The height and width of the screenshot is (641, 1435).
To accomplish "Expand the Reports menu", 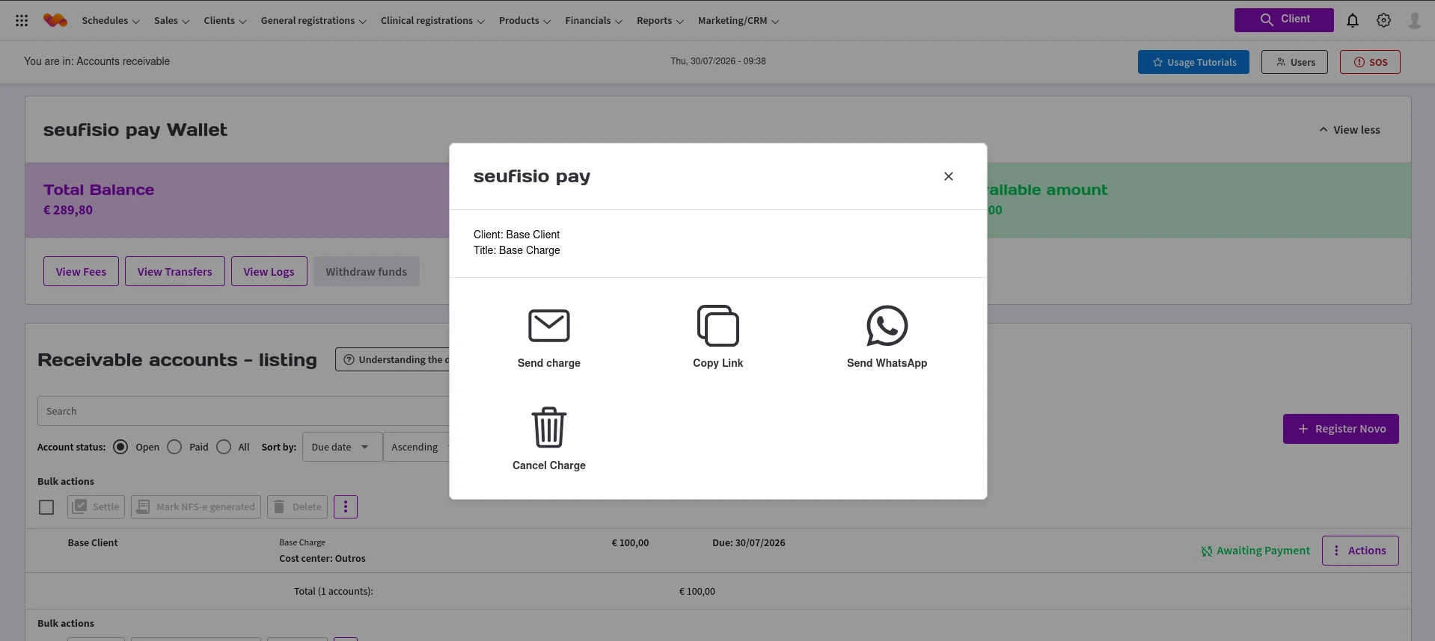I will point(660,21).
